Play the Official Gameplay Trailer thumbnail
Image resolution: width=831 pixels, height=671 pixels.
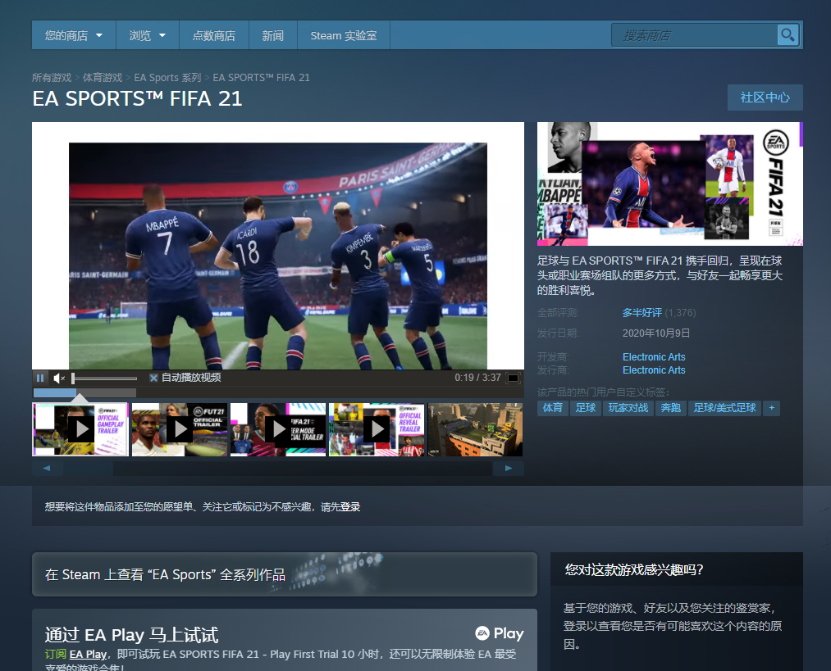click(x=80, y=429)
